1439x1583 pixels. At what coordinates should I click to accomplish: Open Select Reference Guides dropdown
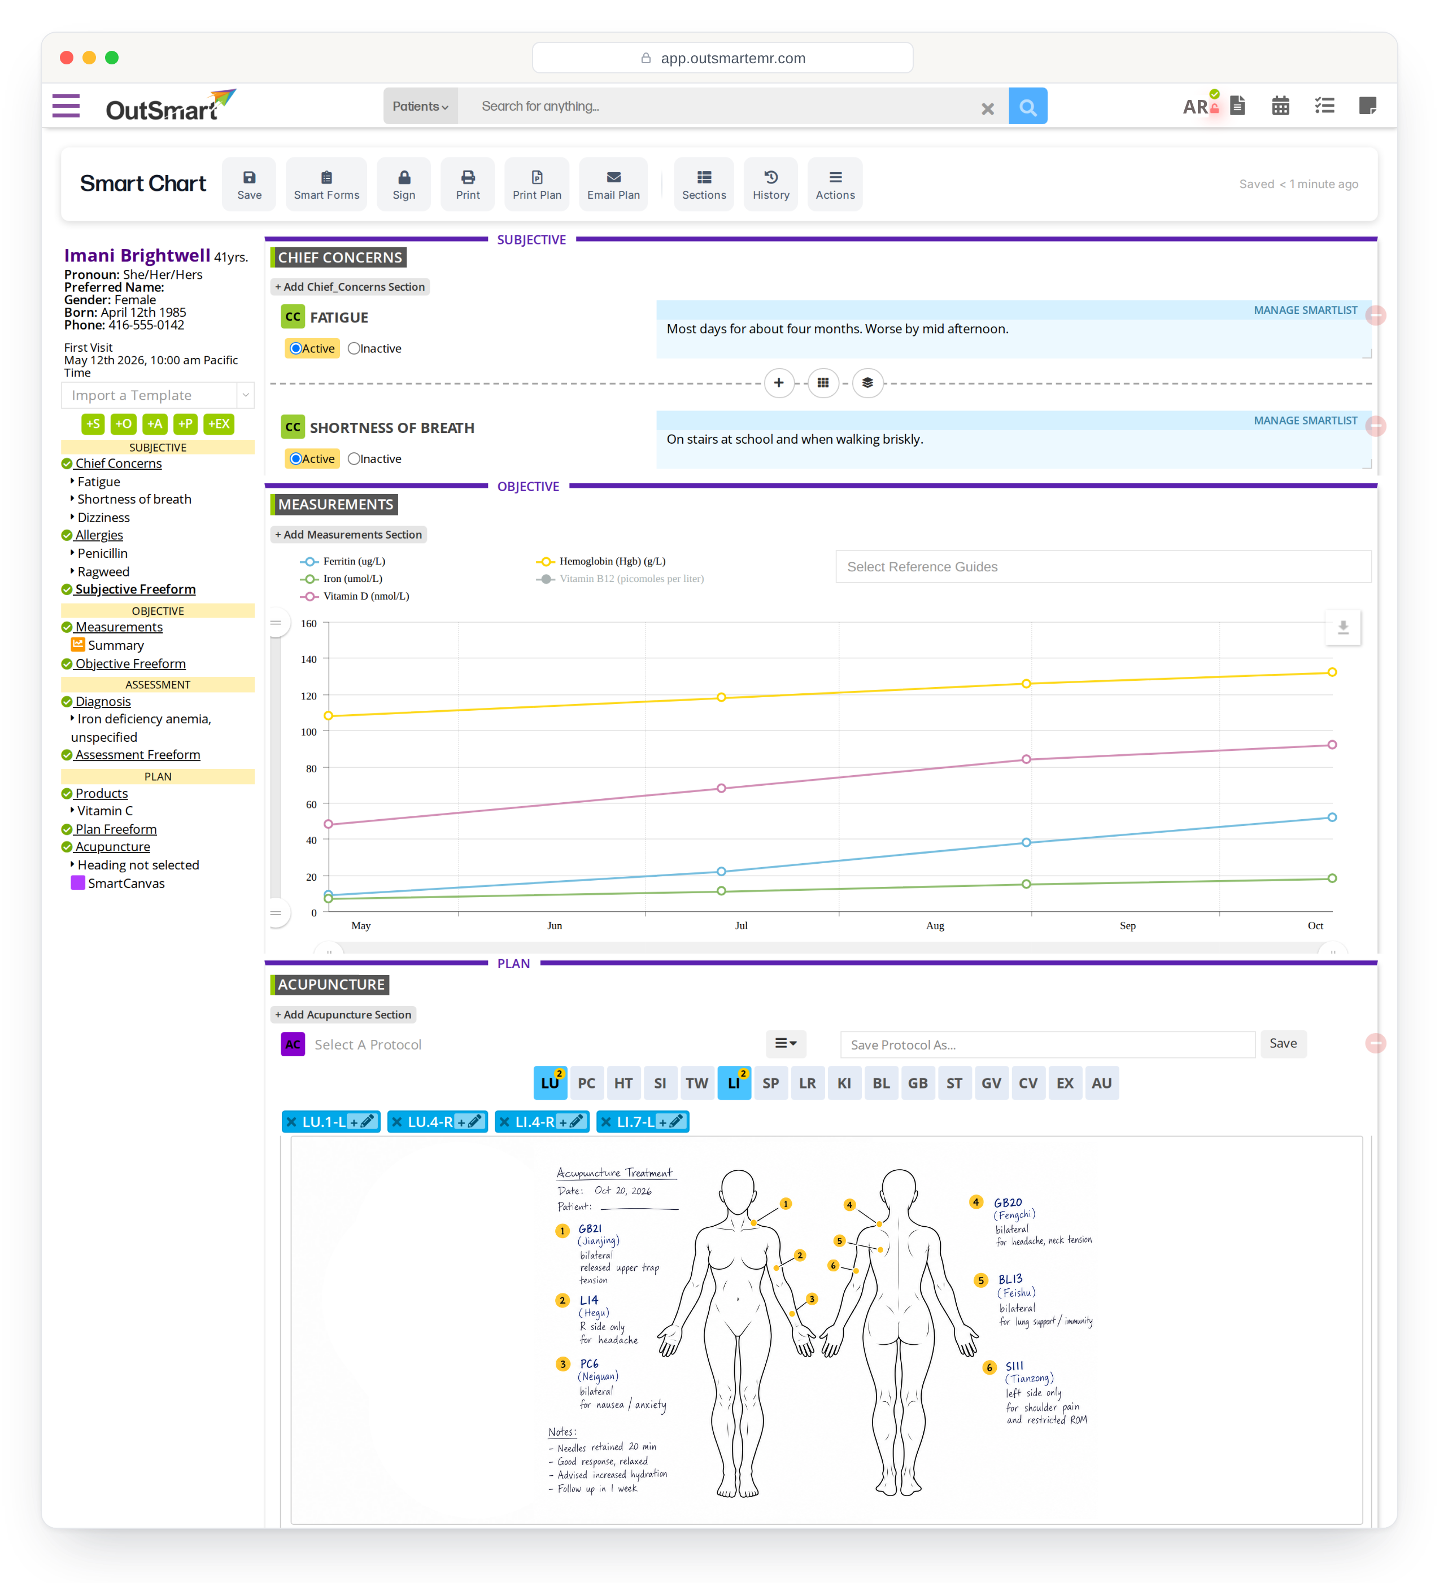click(x=1103, y=567)
